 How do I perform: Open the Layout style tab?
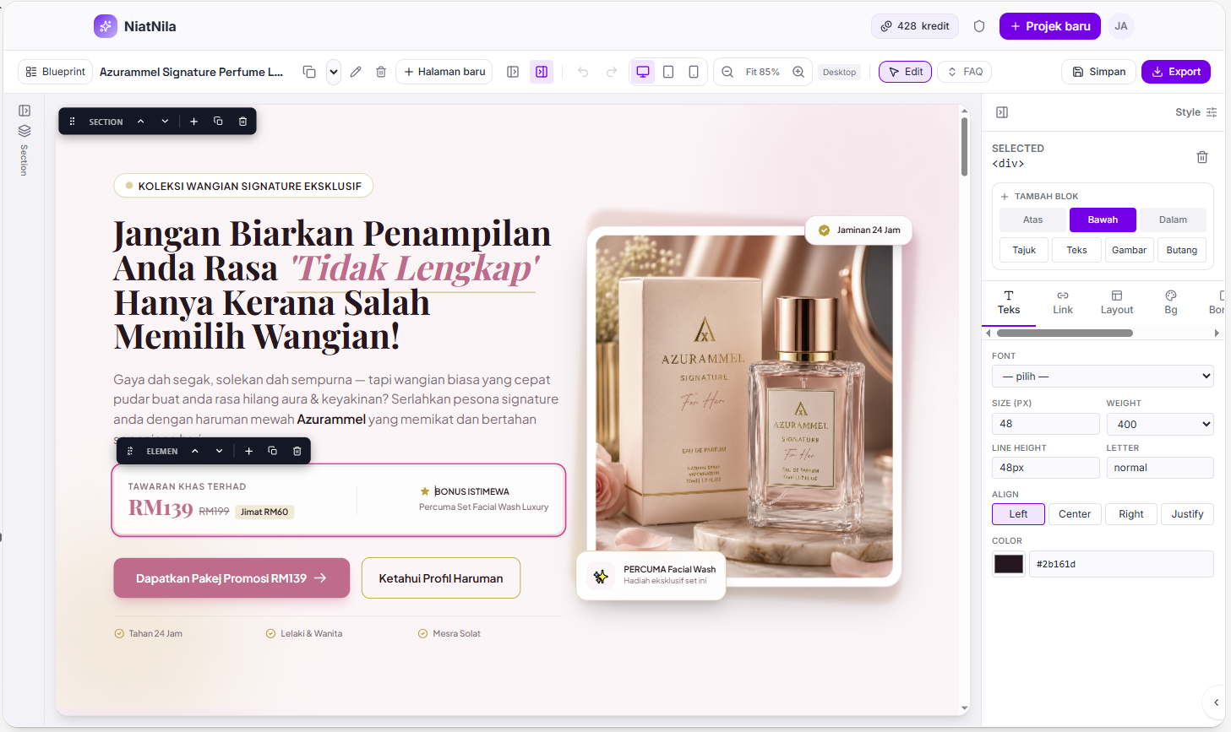[1117, 302]
